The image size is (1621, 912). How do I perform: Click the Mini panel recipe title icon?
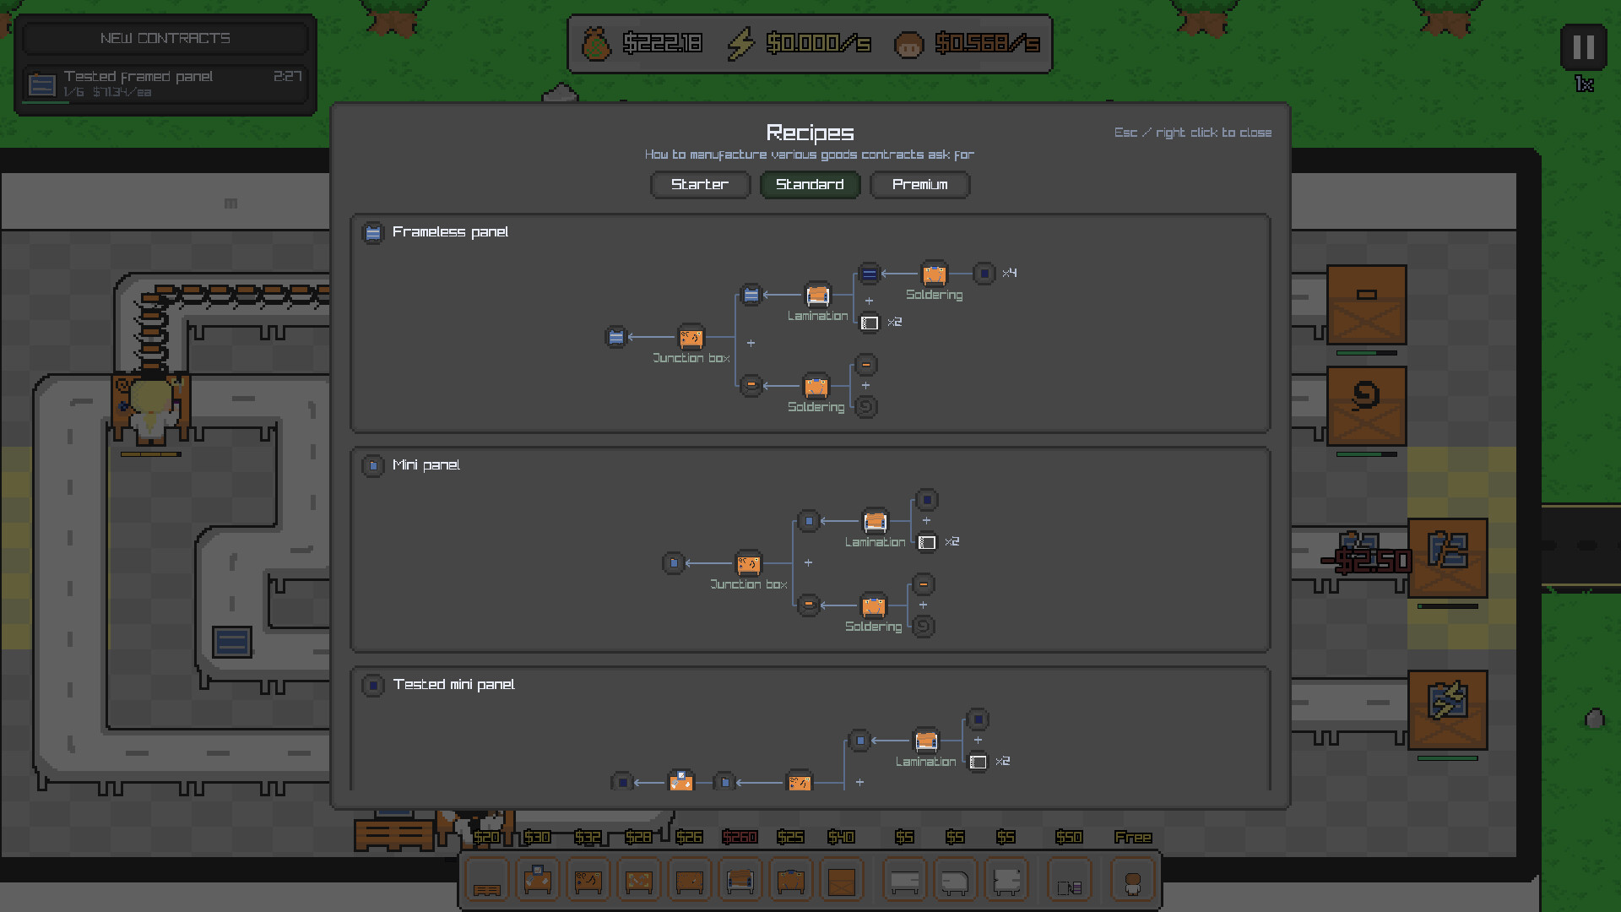coord(372,465)
